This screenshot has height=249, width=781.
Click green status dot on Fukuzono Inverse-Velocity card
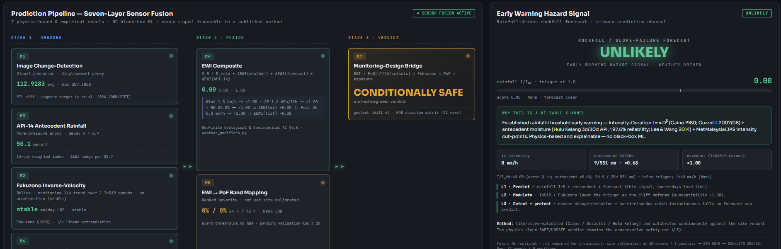171,176
